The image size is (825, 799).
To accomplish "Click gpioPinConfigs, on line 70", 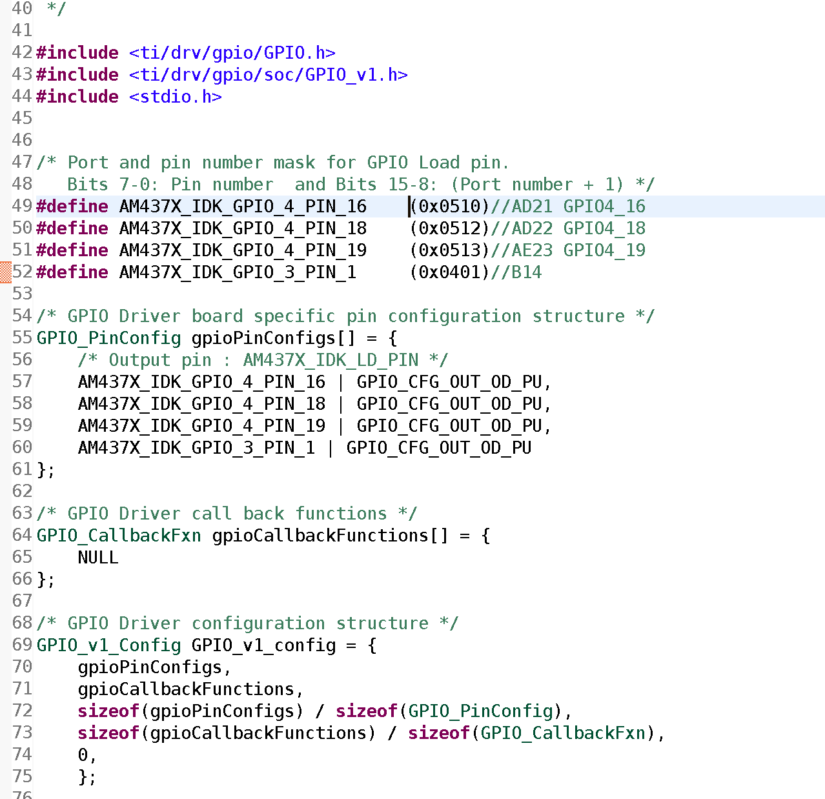I will point(155,667).
